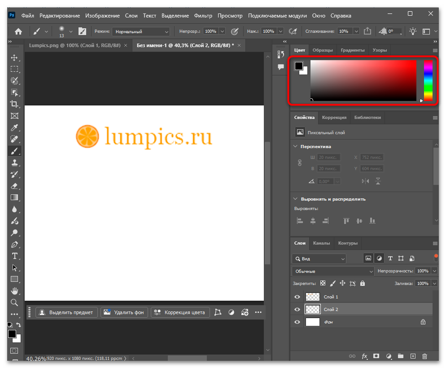Switch to the Каналы tab

click(321, 243)
